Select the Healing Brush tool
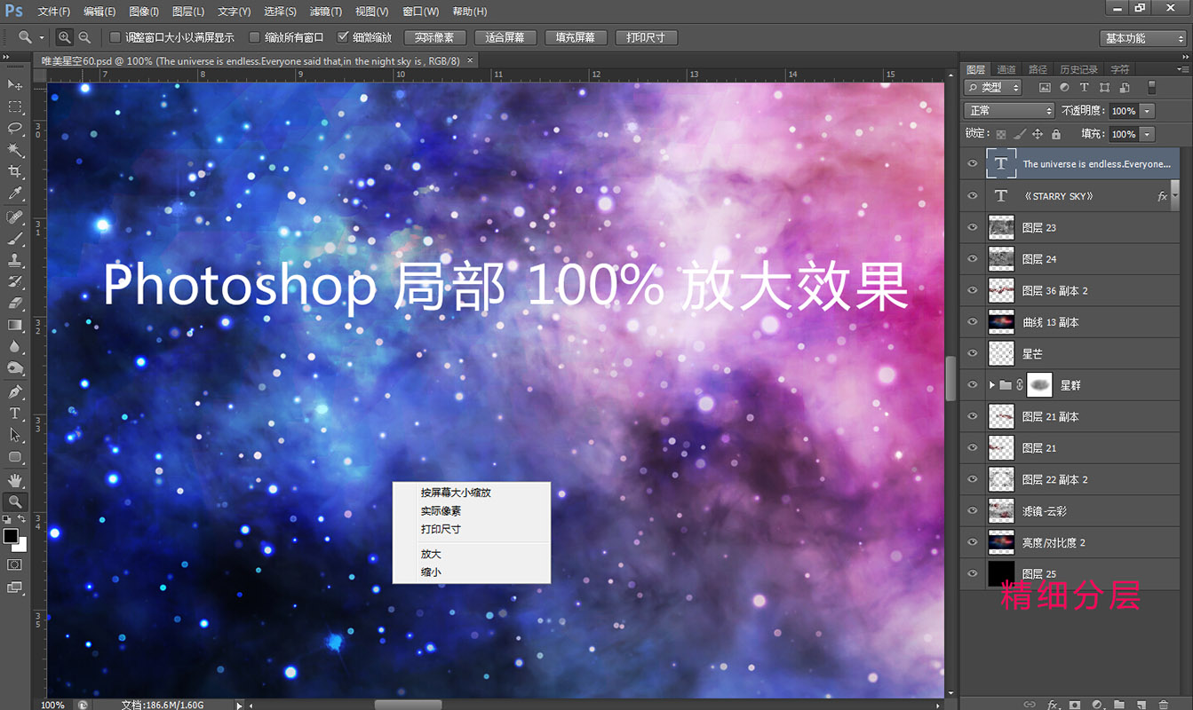This screenshot has height=710, width=1193. click(15, 217)
